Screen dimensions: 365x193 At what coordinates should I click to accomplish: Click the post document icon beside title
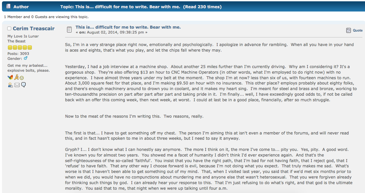click(69, 30)
